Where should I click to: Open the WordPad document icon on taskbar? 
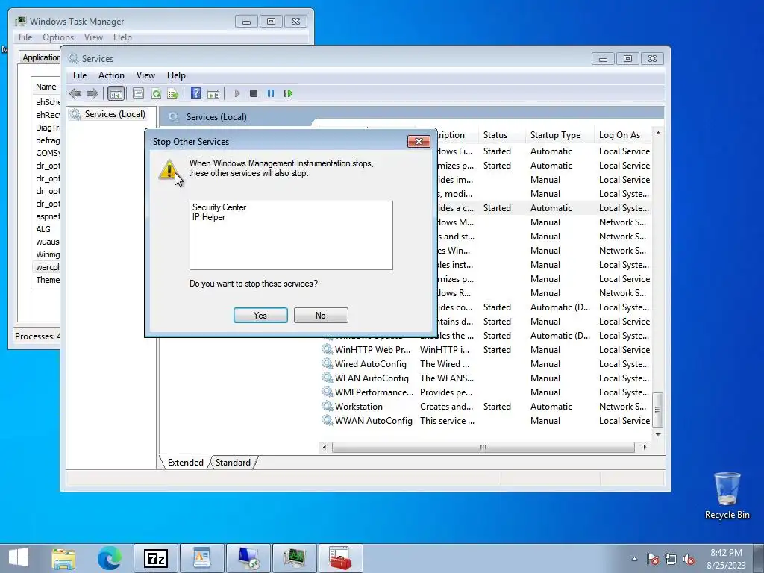pyautogui.click(x=201, y=558)
